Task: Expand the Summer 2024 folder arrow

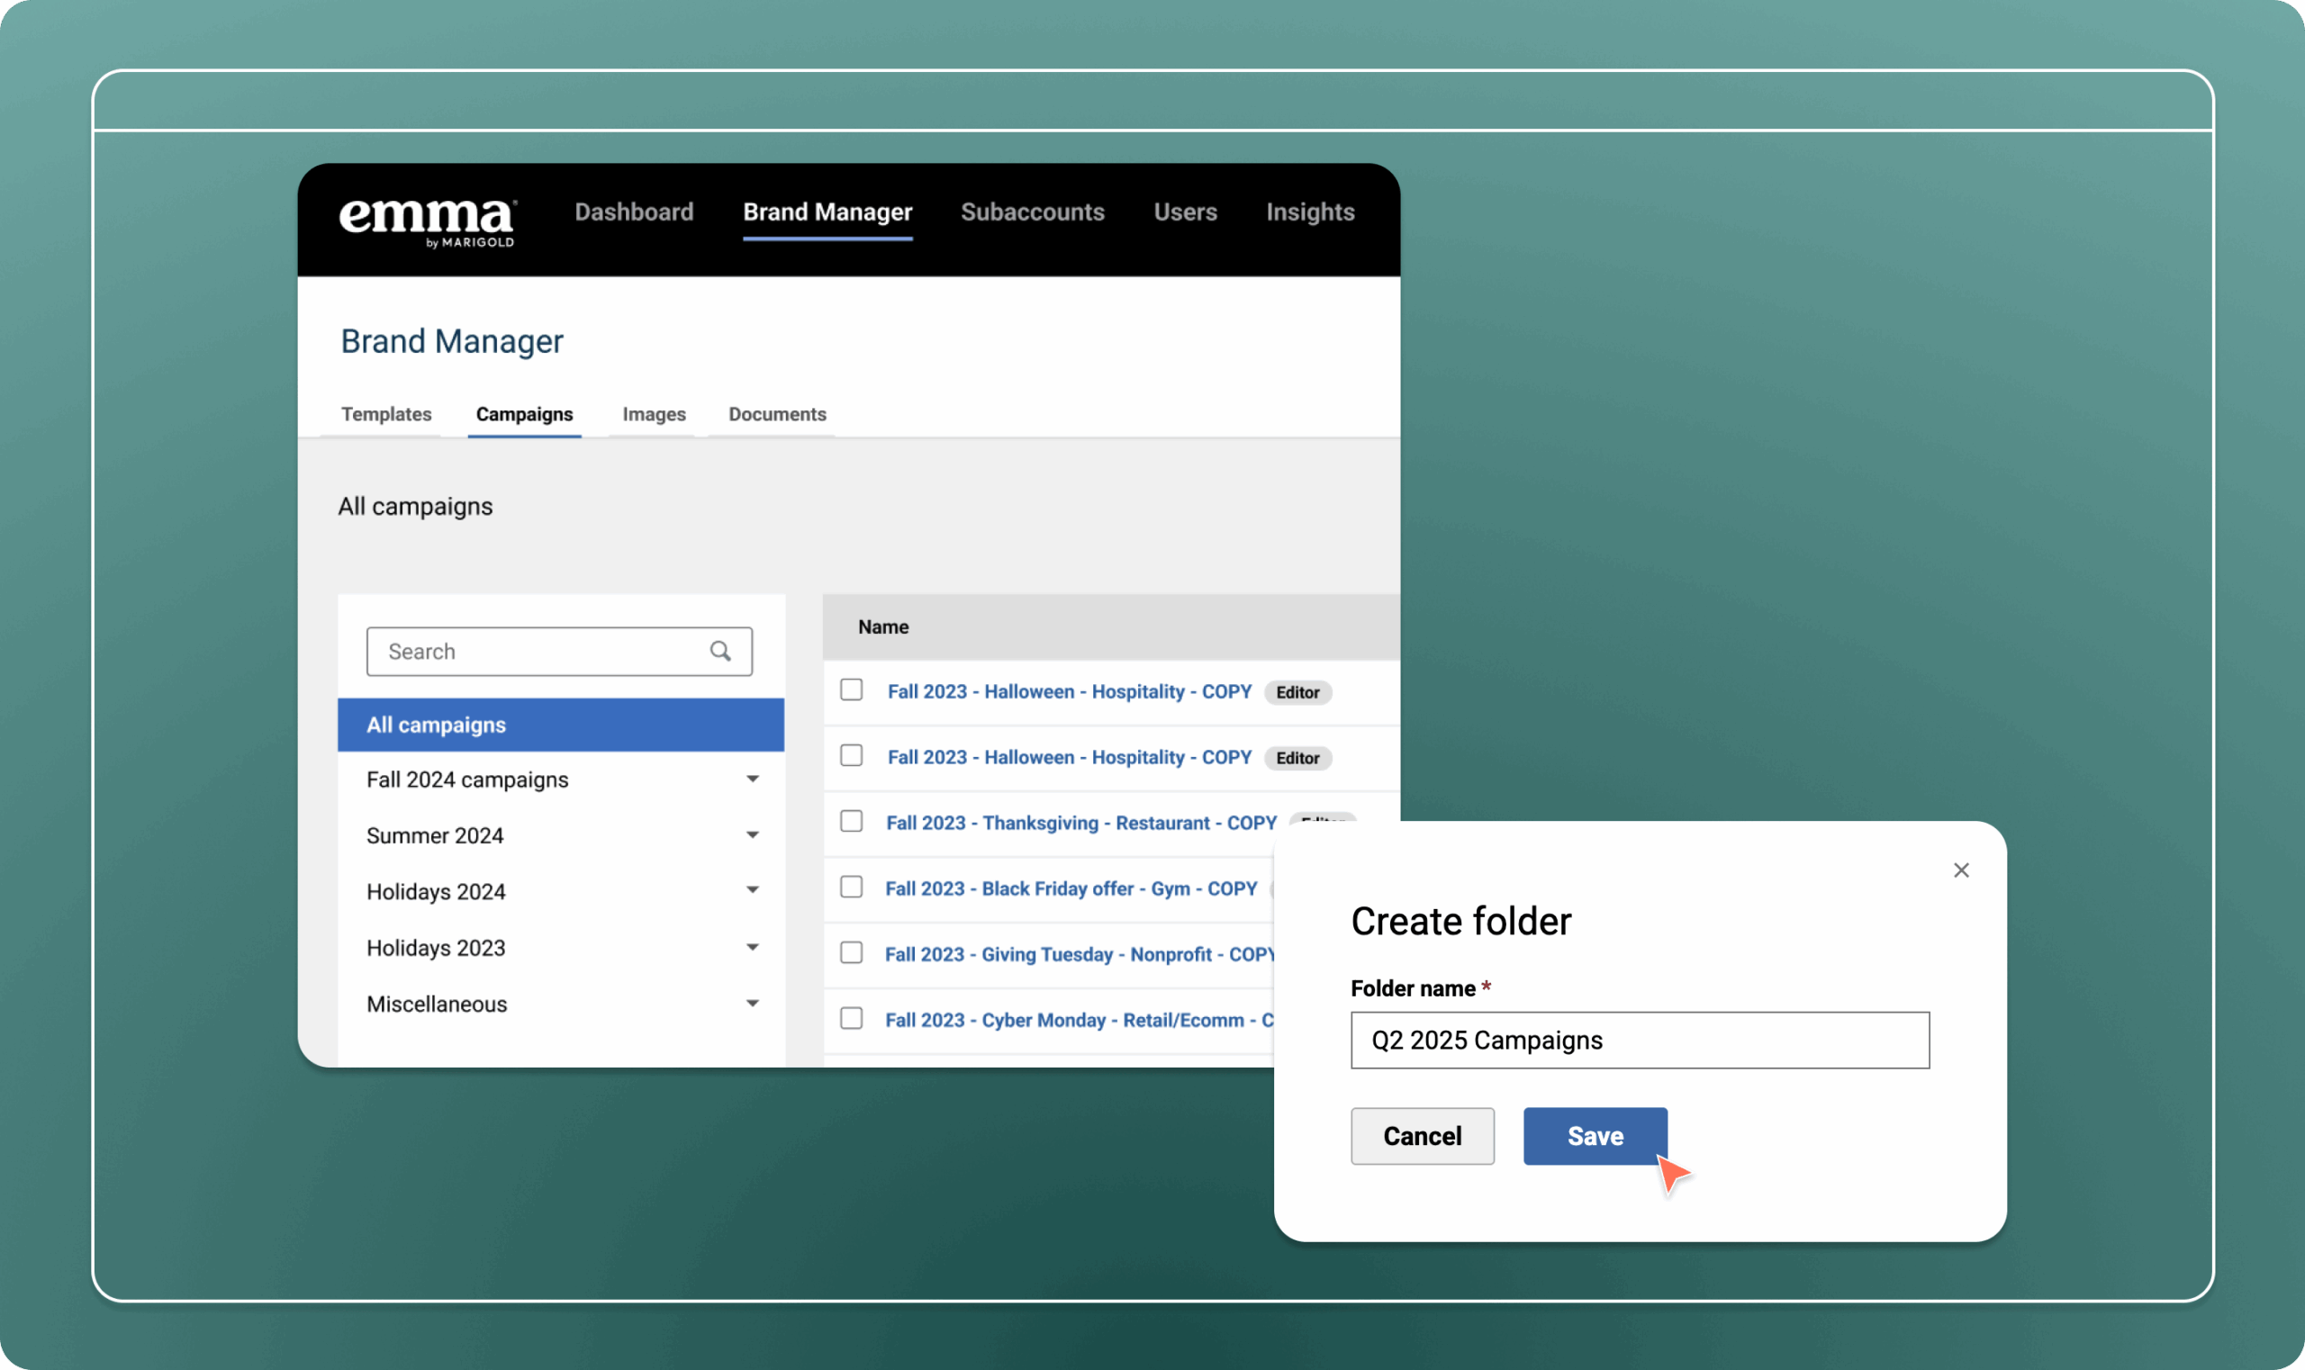Action: pyautogui.click(x=753, y=835)
